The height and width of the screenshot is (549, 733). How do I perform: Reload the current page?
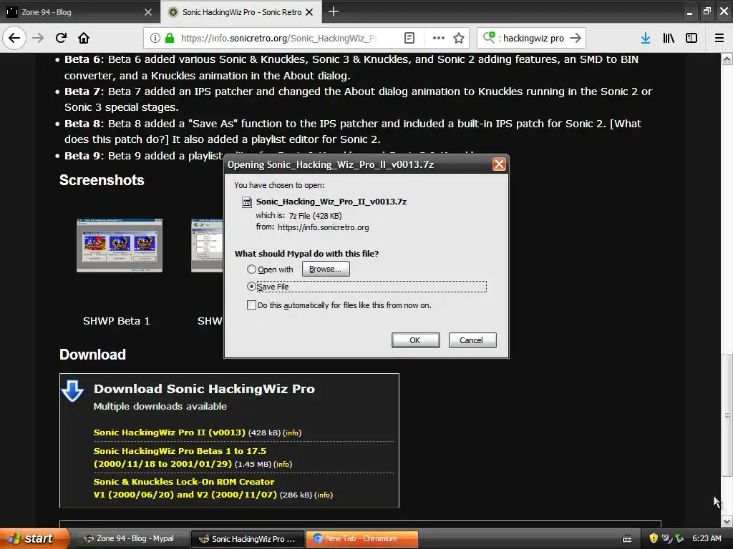coord(61,38)
